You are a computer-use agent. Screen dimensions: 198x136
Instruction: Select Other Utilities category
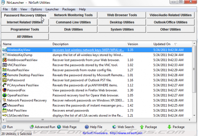coord(170,29)
